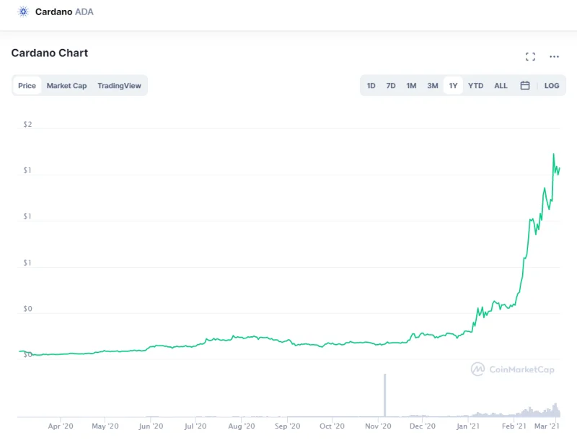Select the 7D time range

coord(391,85)
